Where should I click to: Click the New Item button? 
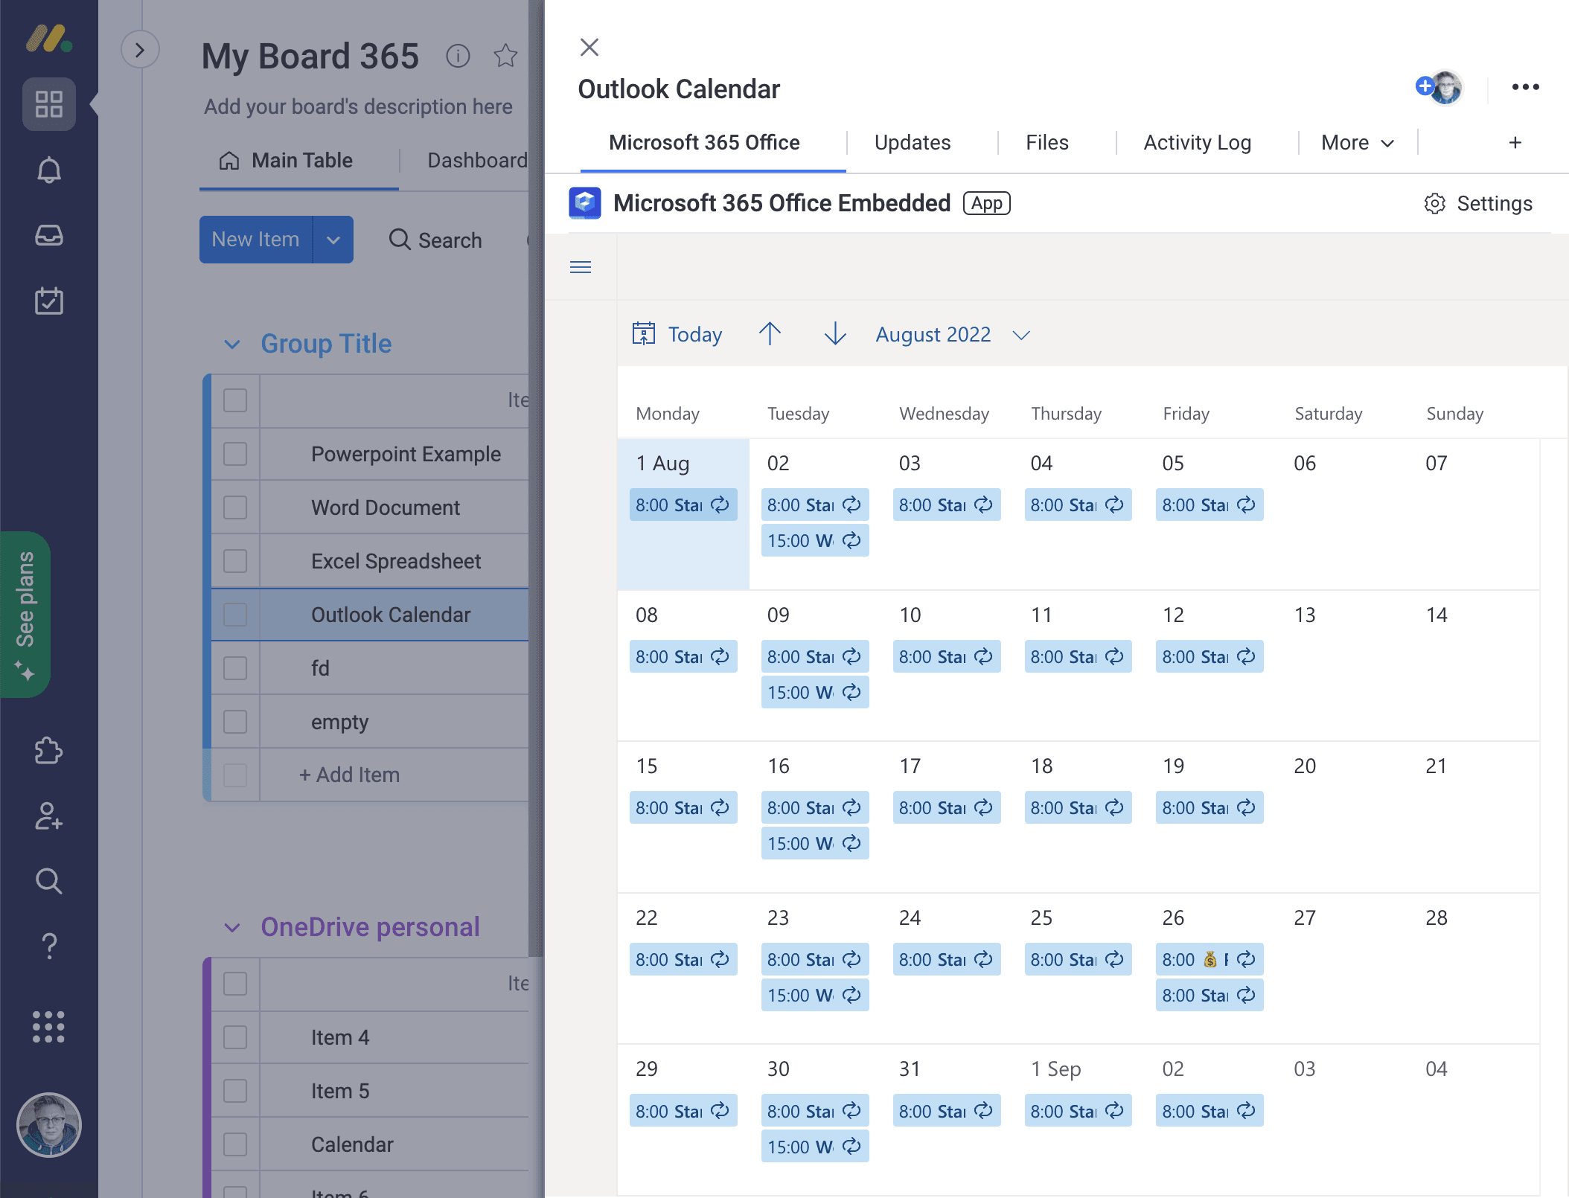[255, 238]
